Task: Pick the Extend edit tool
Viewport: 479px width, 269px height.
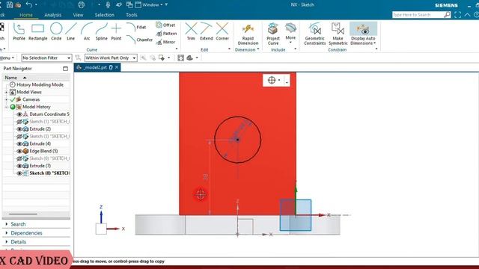Action: click(x=207, y=31)
